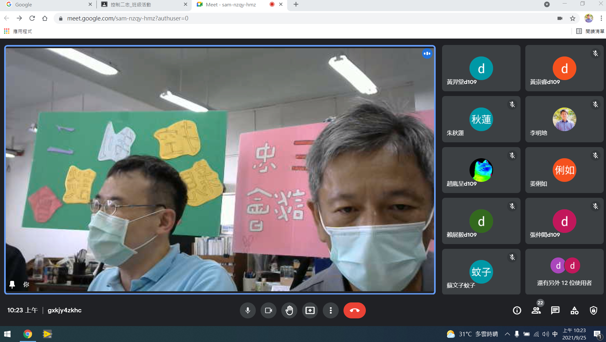
Task: Open weather widget 31°C 多雲時晴
Action: [x=472, y=334]
